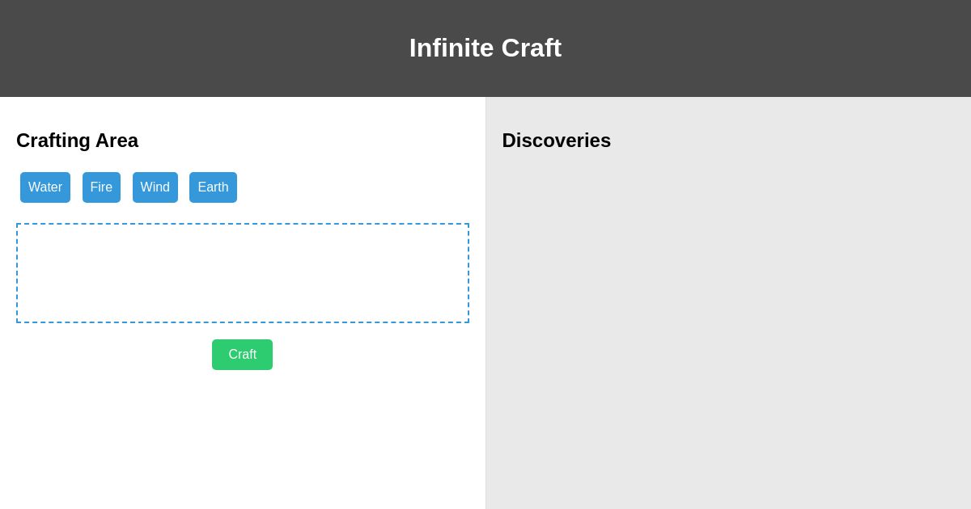Trigger crafting with the Craft button
This screenshot has width=971, height=509.
242,355
